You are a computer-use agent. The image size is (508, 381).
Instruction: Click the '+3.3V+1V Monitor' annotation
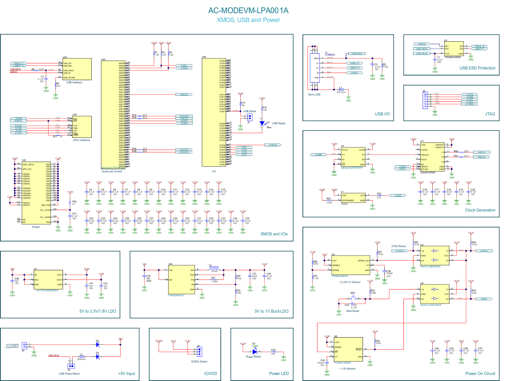(x=350, y=282)
